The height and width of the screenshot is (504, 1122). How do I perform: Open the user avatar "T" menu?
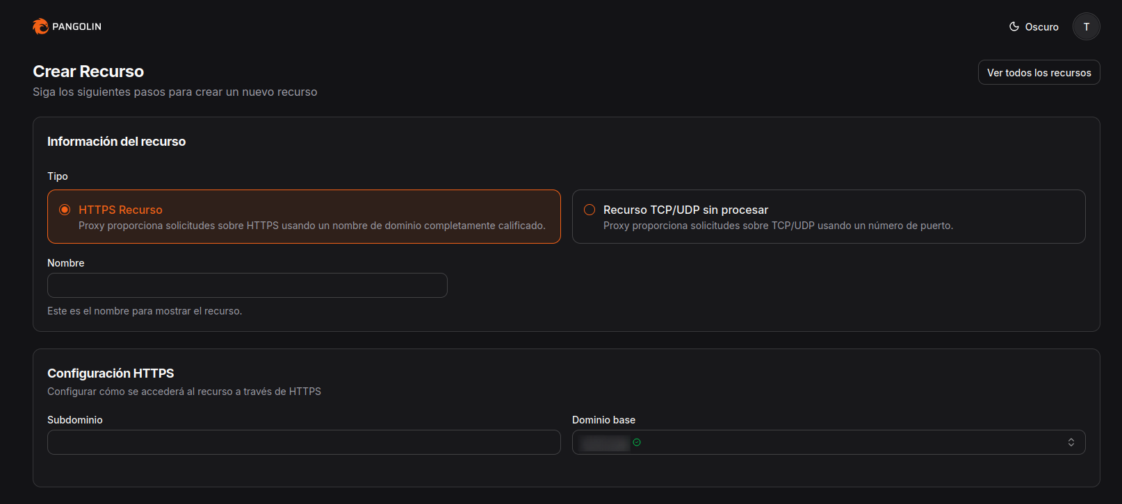(1086, 26)
